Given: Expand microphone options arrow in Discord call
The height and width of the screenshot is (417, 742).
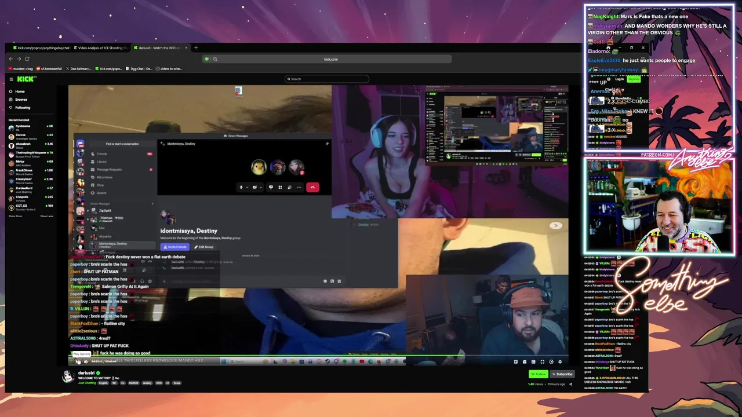Looking at the screenshot, I should click(x=248, y=187).
